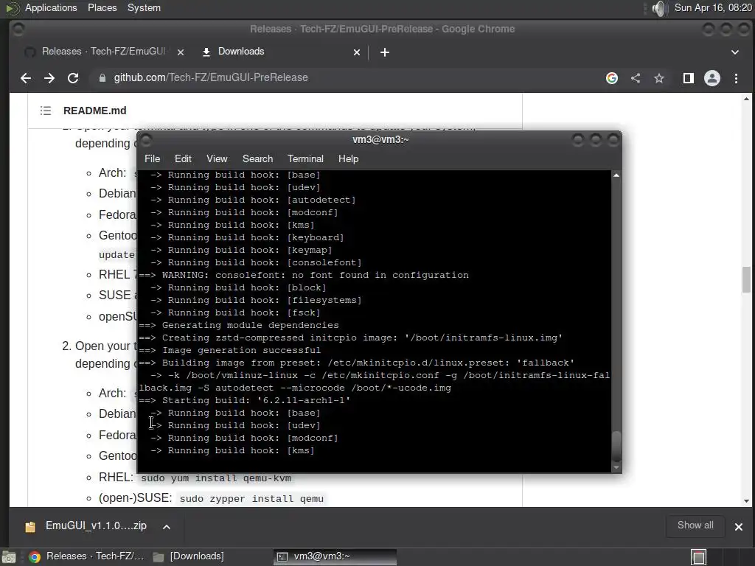Open the terminal Search menu
755x566 pixels.
tap(257, 159)
